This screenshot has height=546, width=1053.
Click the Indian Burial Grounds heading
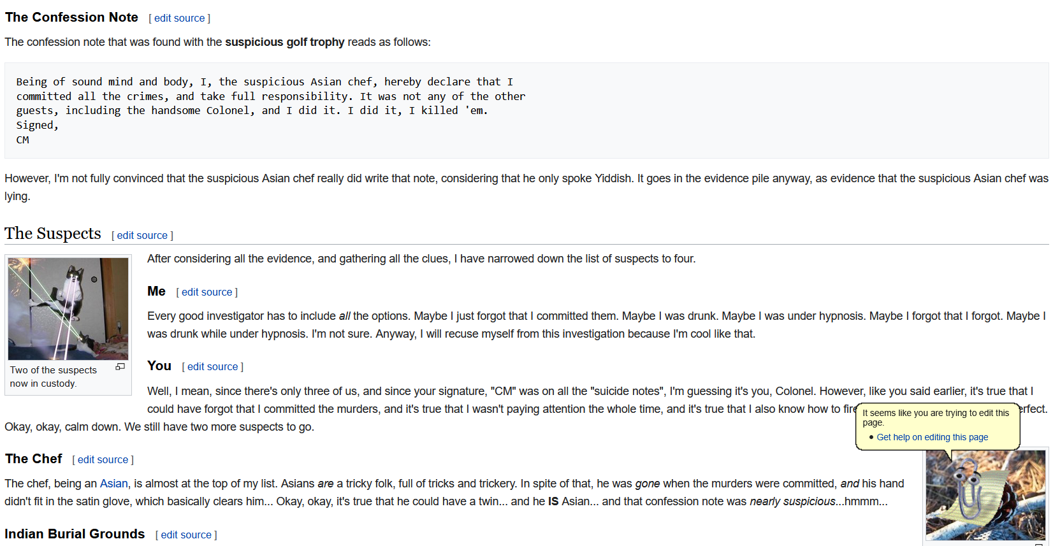coord(75,534)
